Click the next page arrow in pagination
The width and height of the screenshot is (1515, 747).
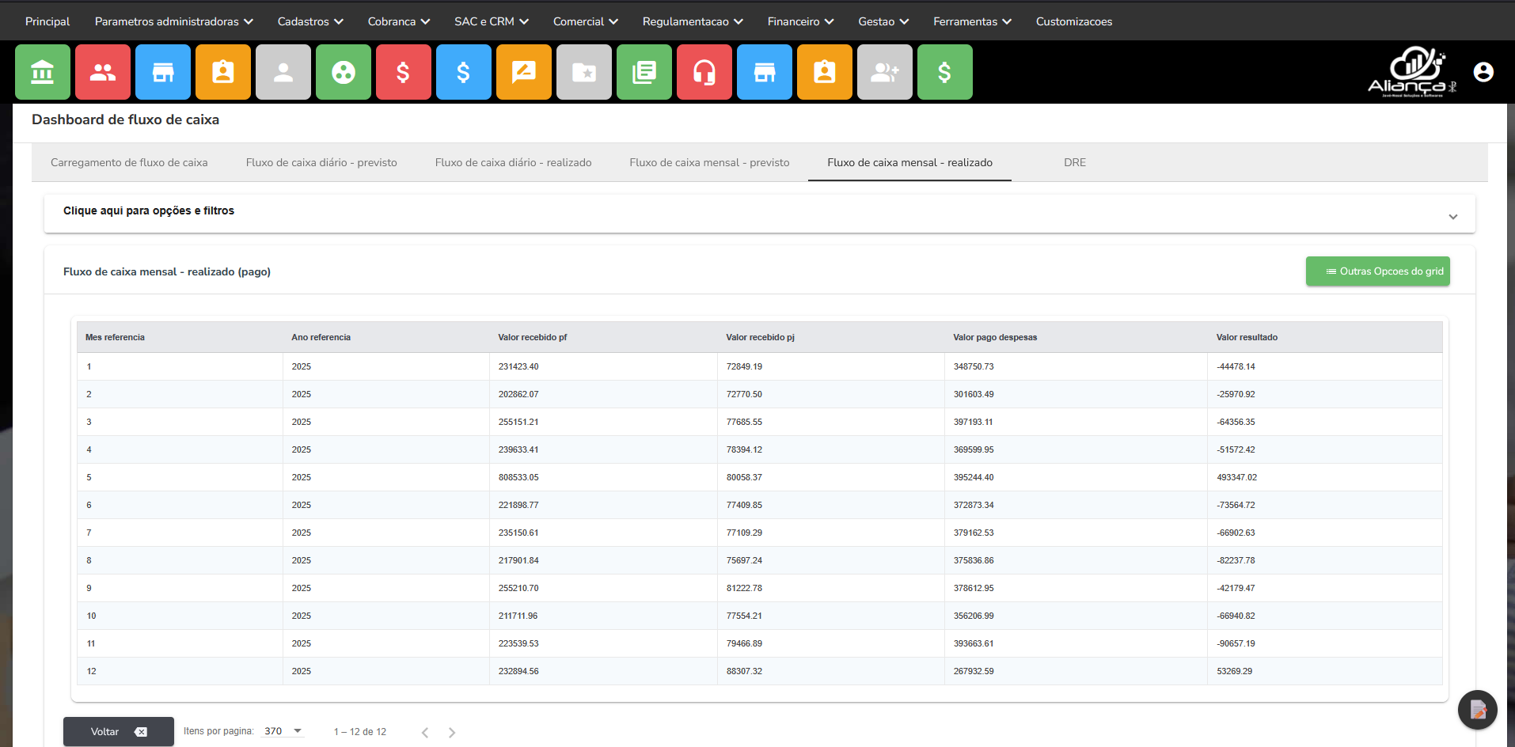click(x=452, y=732)
